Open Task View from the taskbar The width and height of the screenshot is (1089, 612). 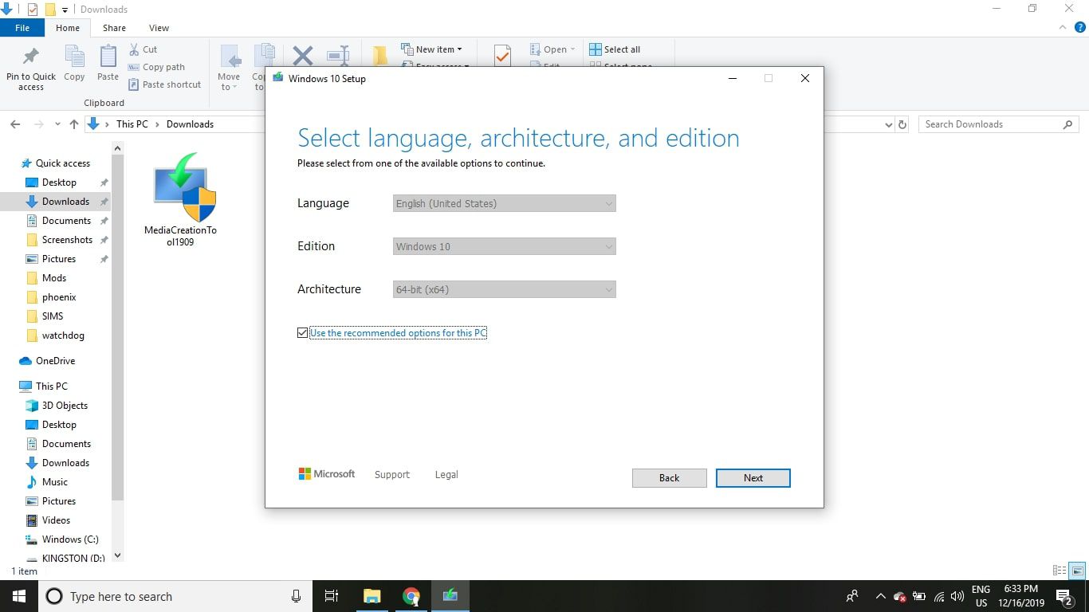pos(332,596)
